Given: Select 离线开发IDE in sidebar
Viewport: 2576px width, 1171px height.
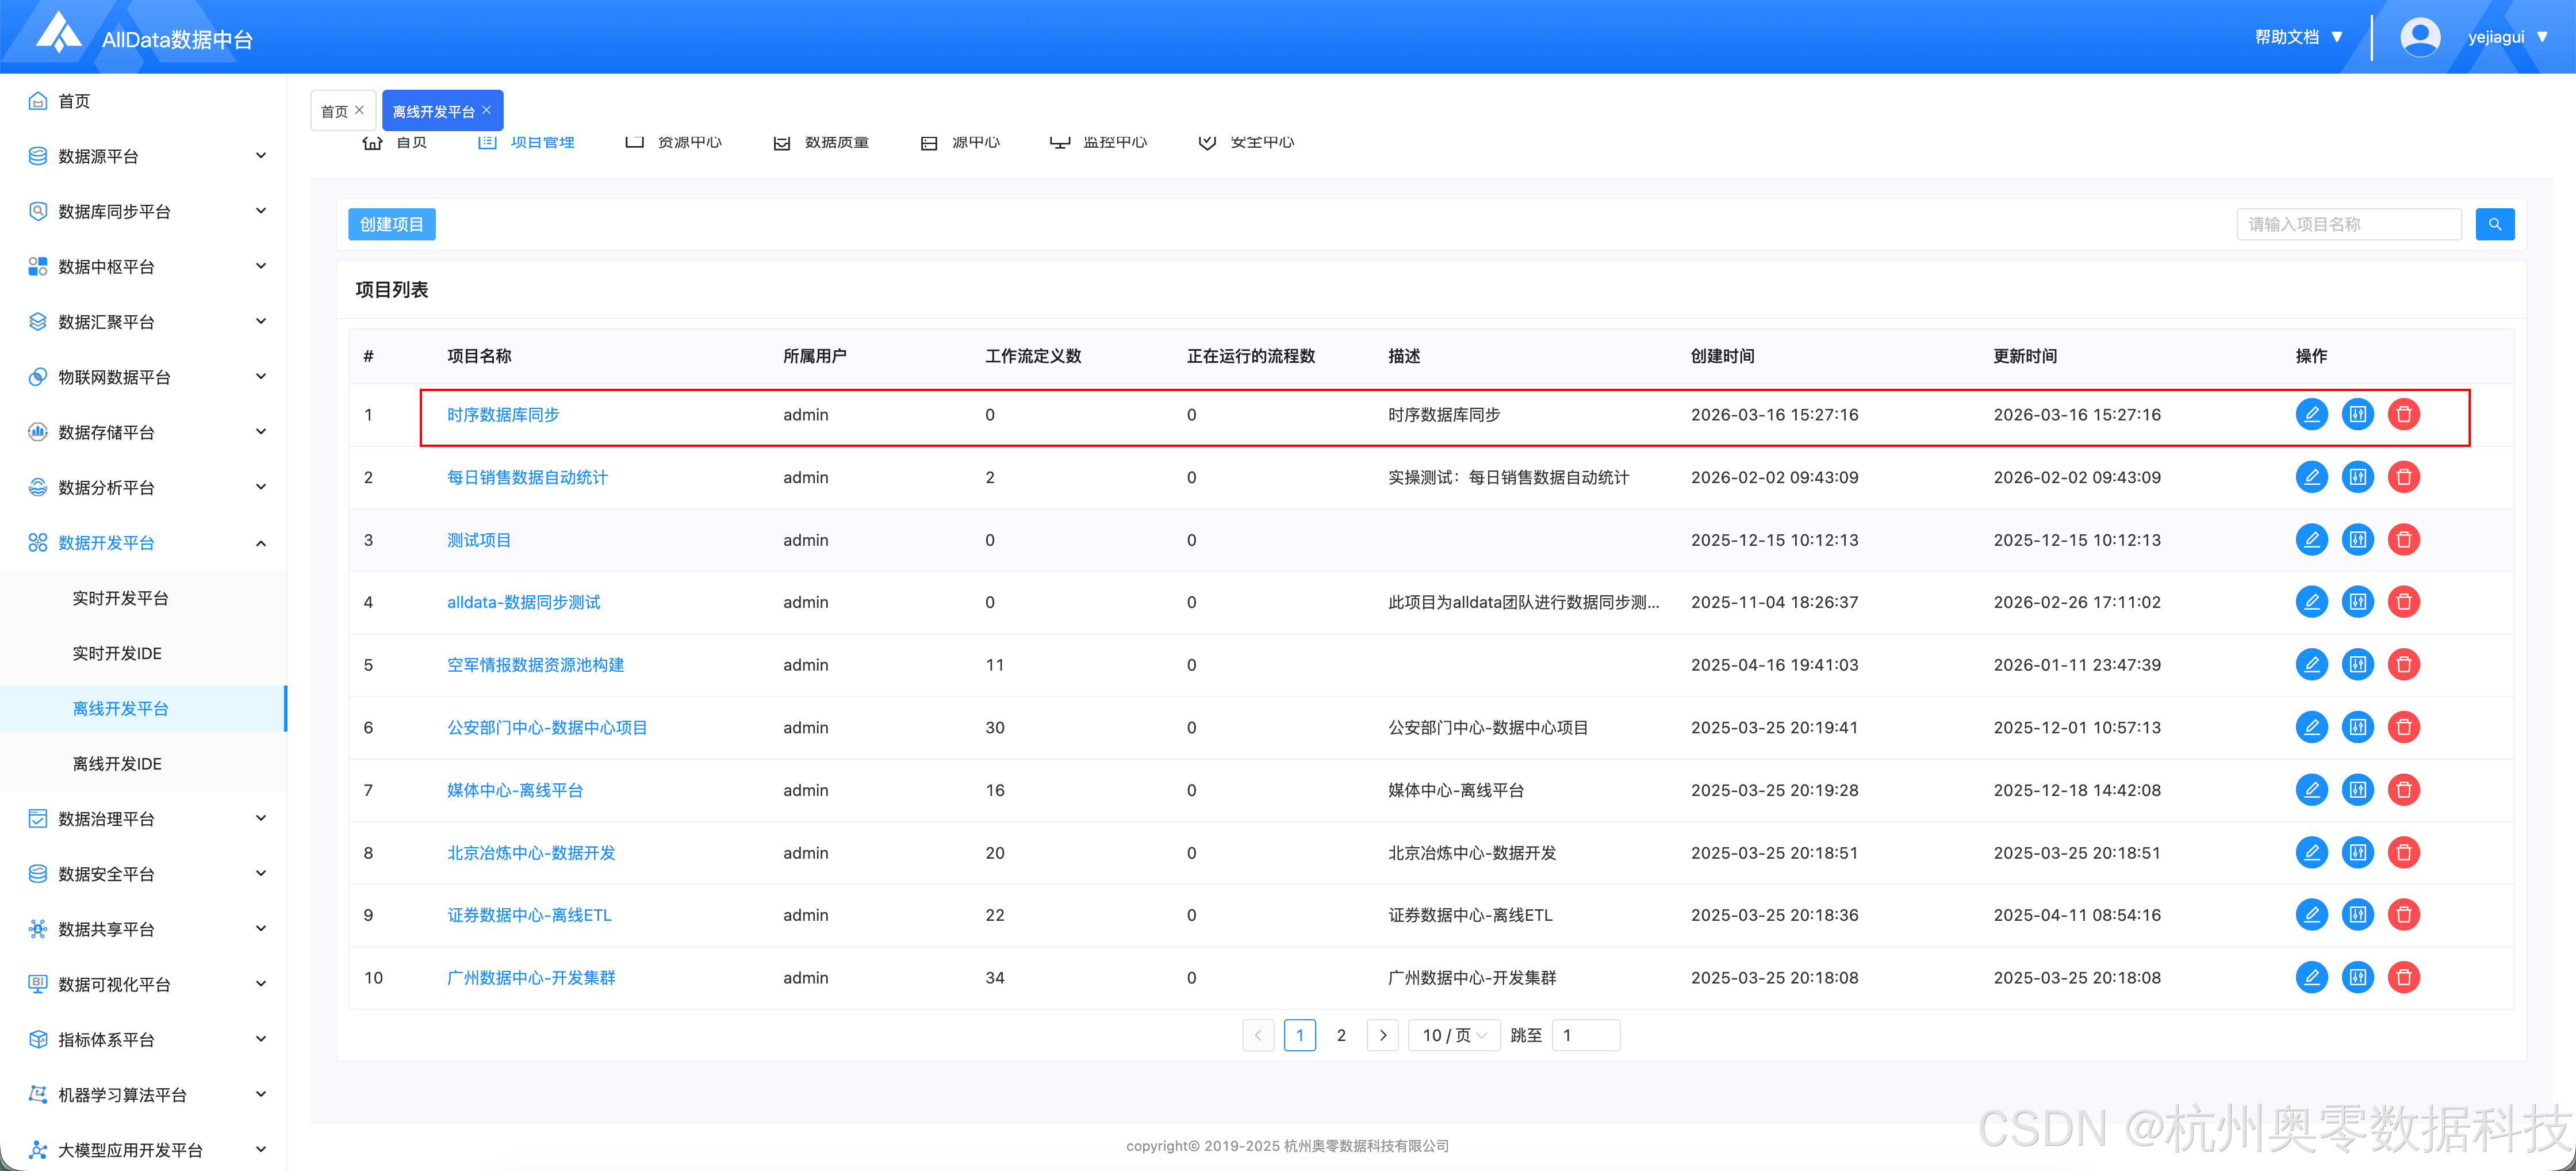Looking at the screenshot, I should (x=117, y=764).
